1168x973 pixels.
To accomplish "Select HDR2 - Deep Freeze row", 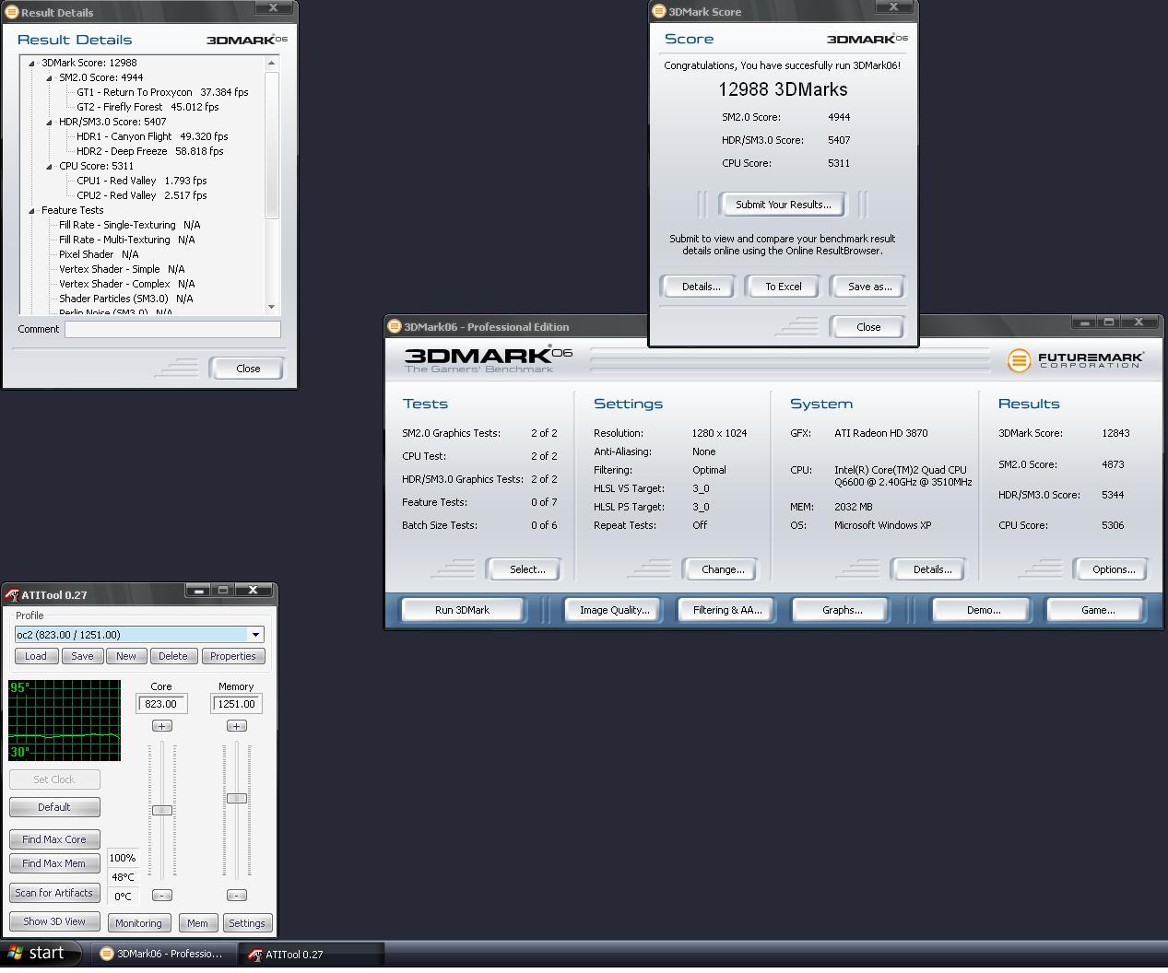I will tap(149, 151).
